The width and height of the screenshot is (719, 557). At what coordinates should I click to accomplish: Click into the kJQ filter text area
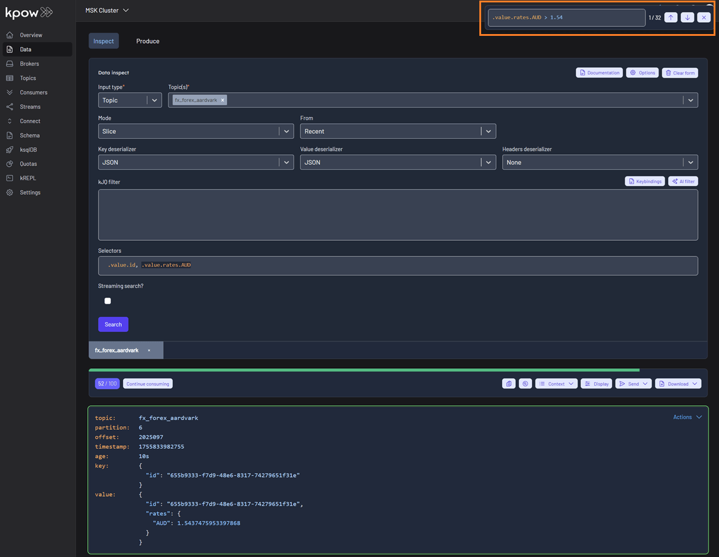(x=398, y=215)
